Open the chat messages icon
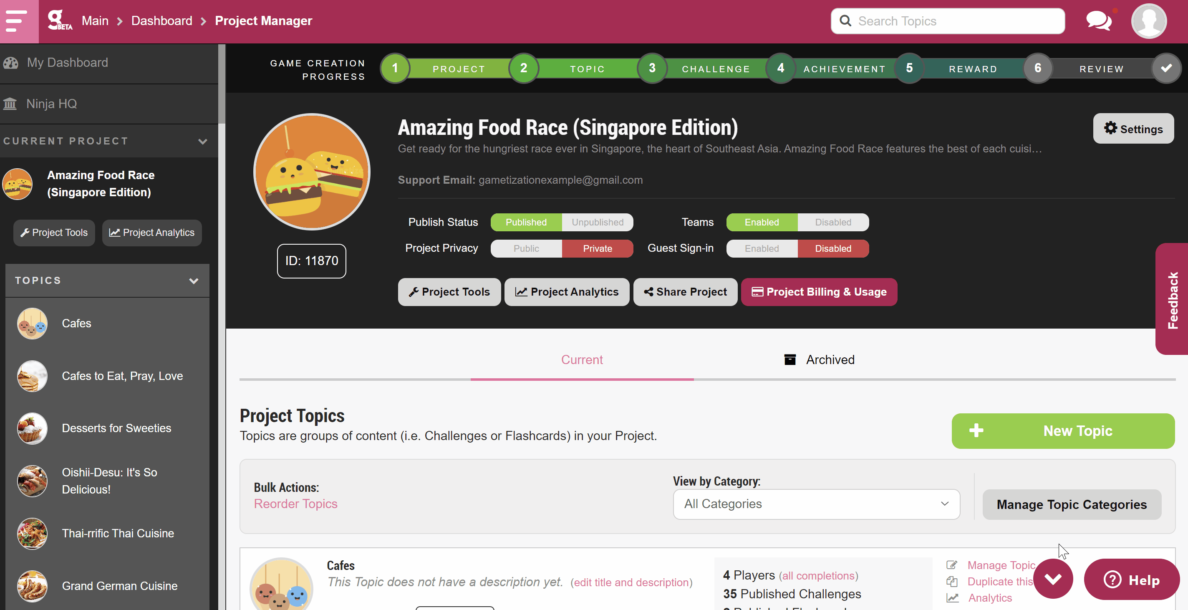Viewport: 1188px width, 610px height. point(1099,21)
